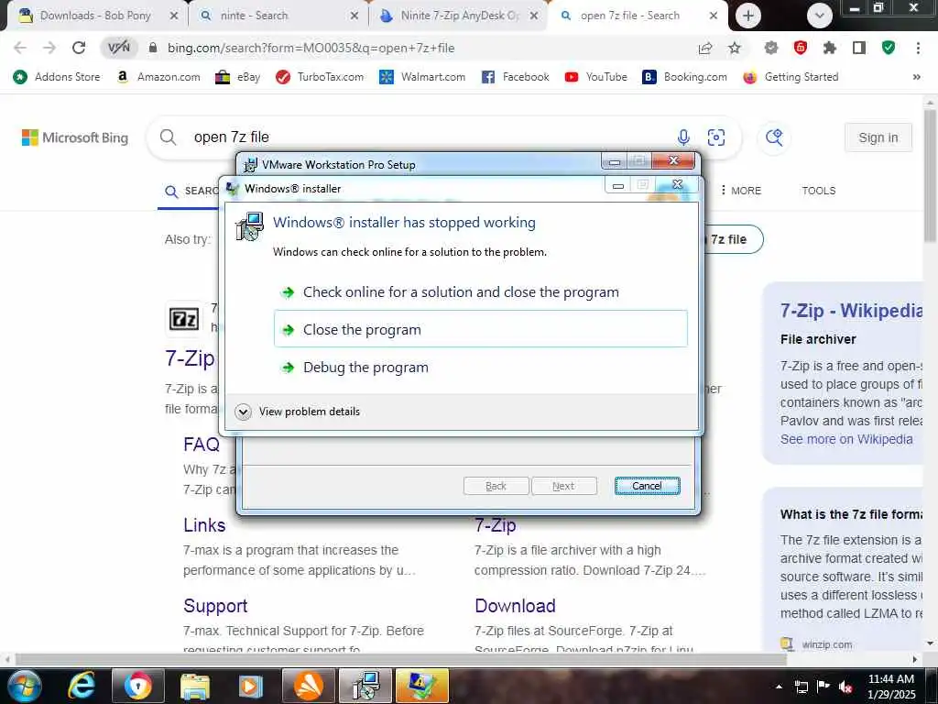
Task: Switch to the VMware installer taskbar item
Action: click(365, 686)
